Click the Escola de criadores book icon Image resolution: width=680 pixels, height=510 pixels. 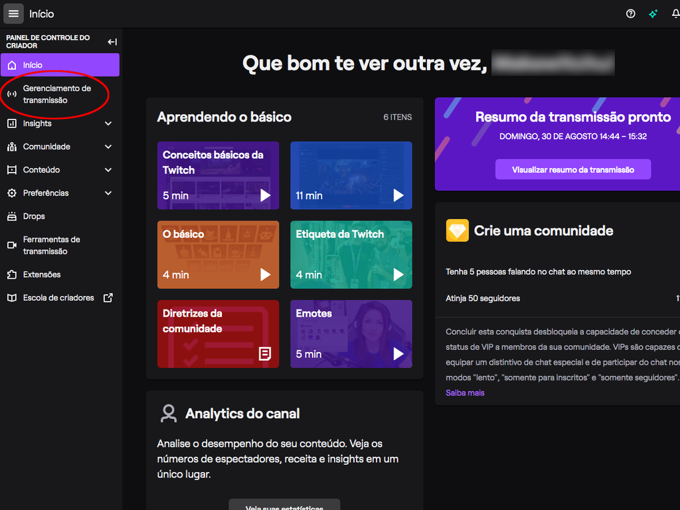click(12, 297)
